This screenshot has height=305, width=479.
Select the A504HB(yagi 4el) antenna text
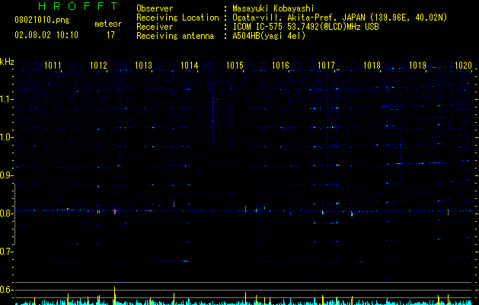[269, 36]
